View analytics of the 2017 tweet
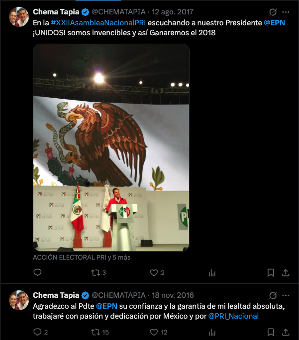 point(212,273)
